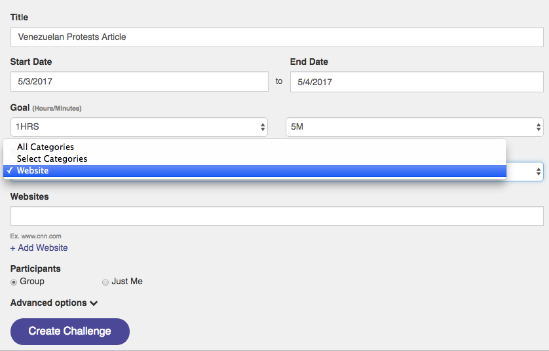
Task: Select the Just Me radio button
Action: pos(105,282)
